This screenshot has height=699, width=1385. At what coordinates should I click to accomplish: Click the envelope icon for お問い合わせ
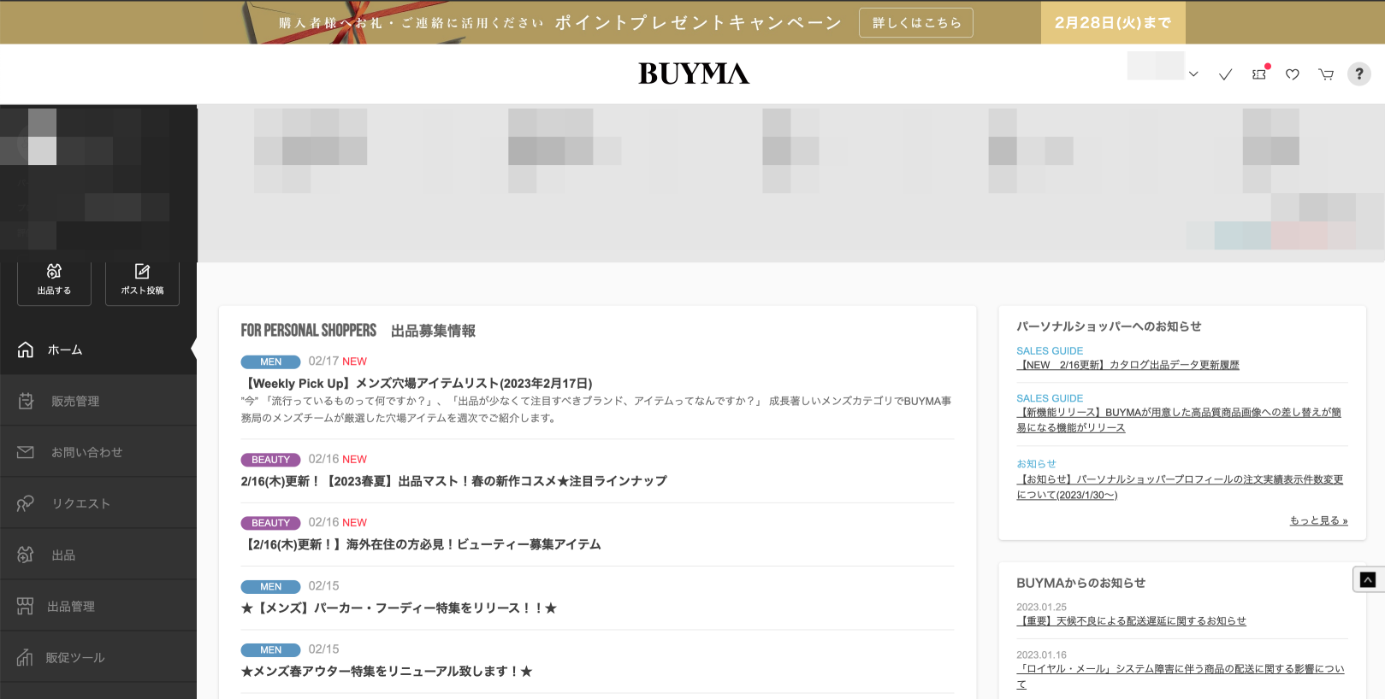point(26,452)
